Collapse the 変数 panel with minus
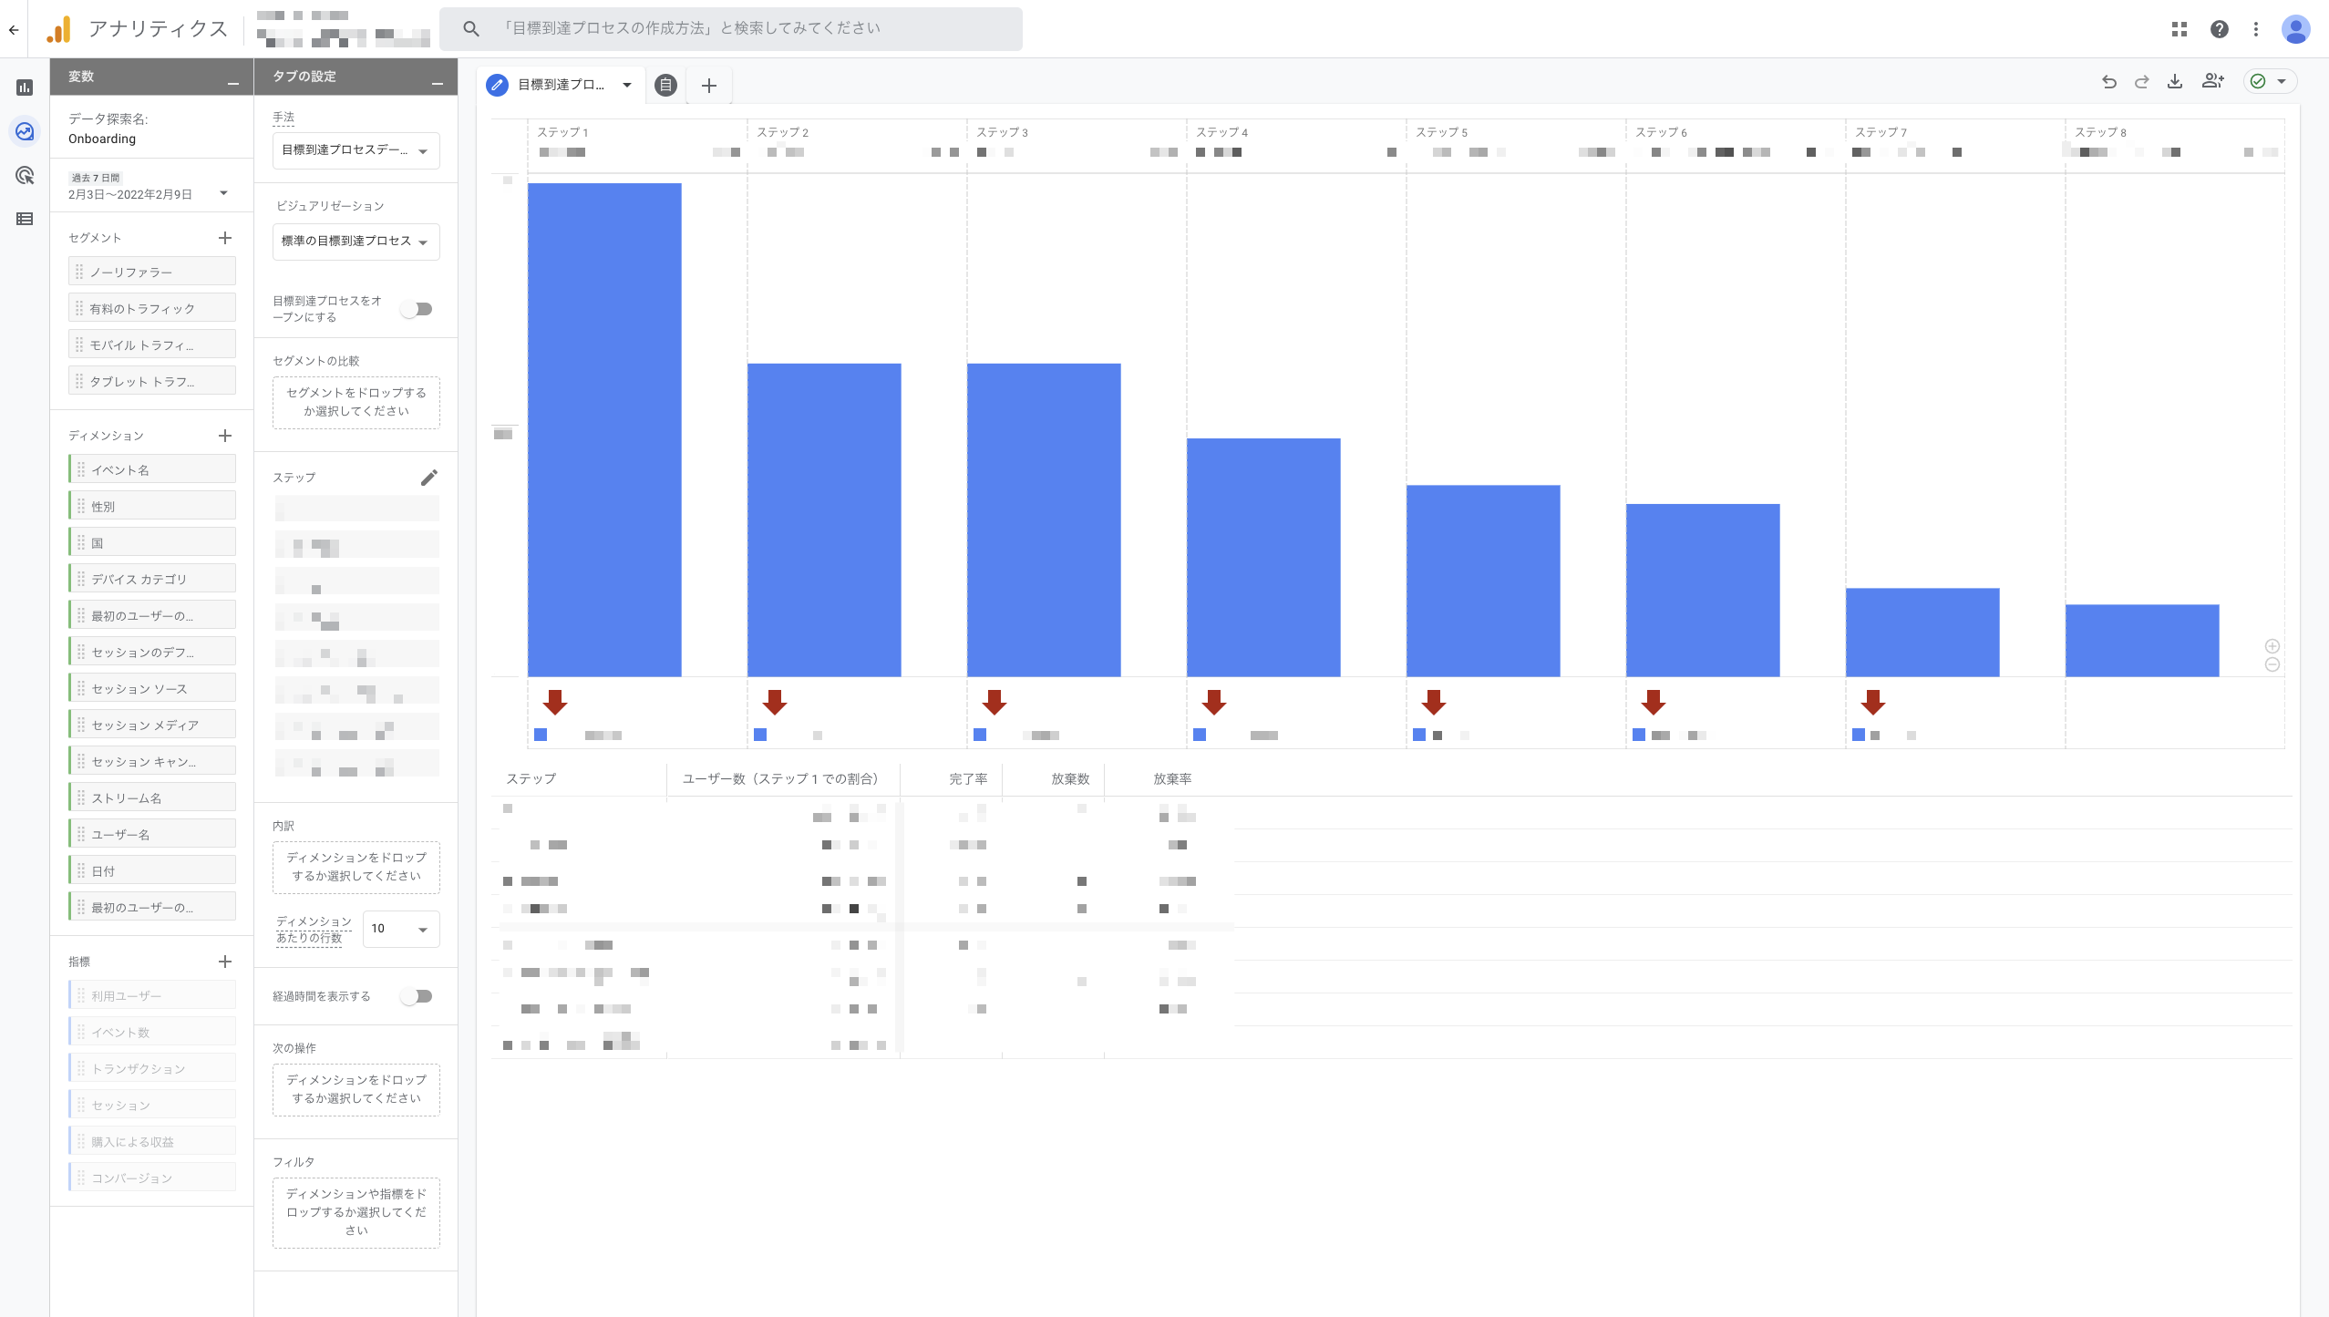This screenshot has width=2329, height=1317. [233, 82]
